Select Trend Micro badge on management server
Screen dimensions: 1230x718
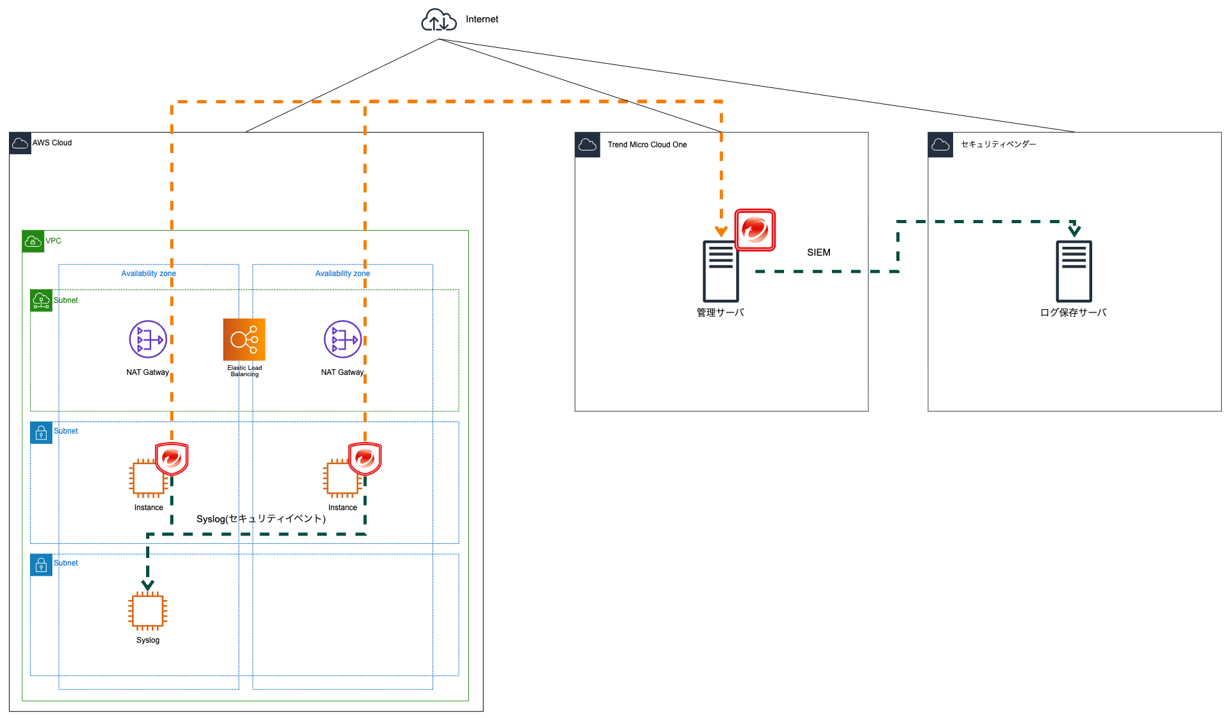pos(755,230)
